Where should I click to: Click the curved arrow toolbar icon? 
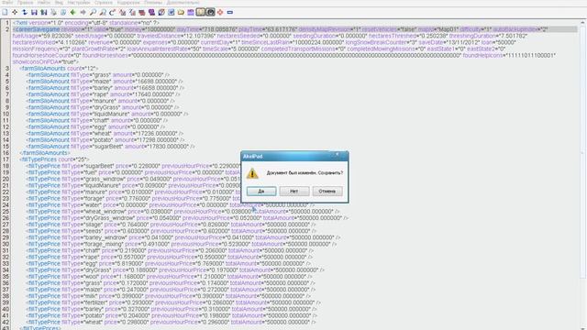point(112,12)
